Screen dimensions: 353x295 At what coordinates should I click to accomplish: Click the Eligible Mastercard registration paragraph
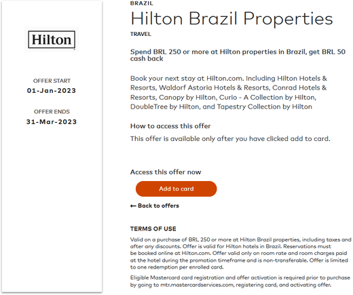[x=240, y=281]
